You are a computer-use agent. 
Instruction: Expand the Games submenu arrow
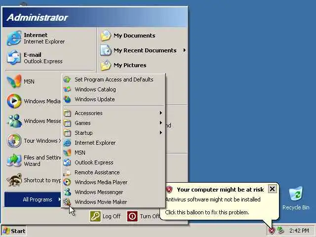(x=160, y=123)
